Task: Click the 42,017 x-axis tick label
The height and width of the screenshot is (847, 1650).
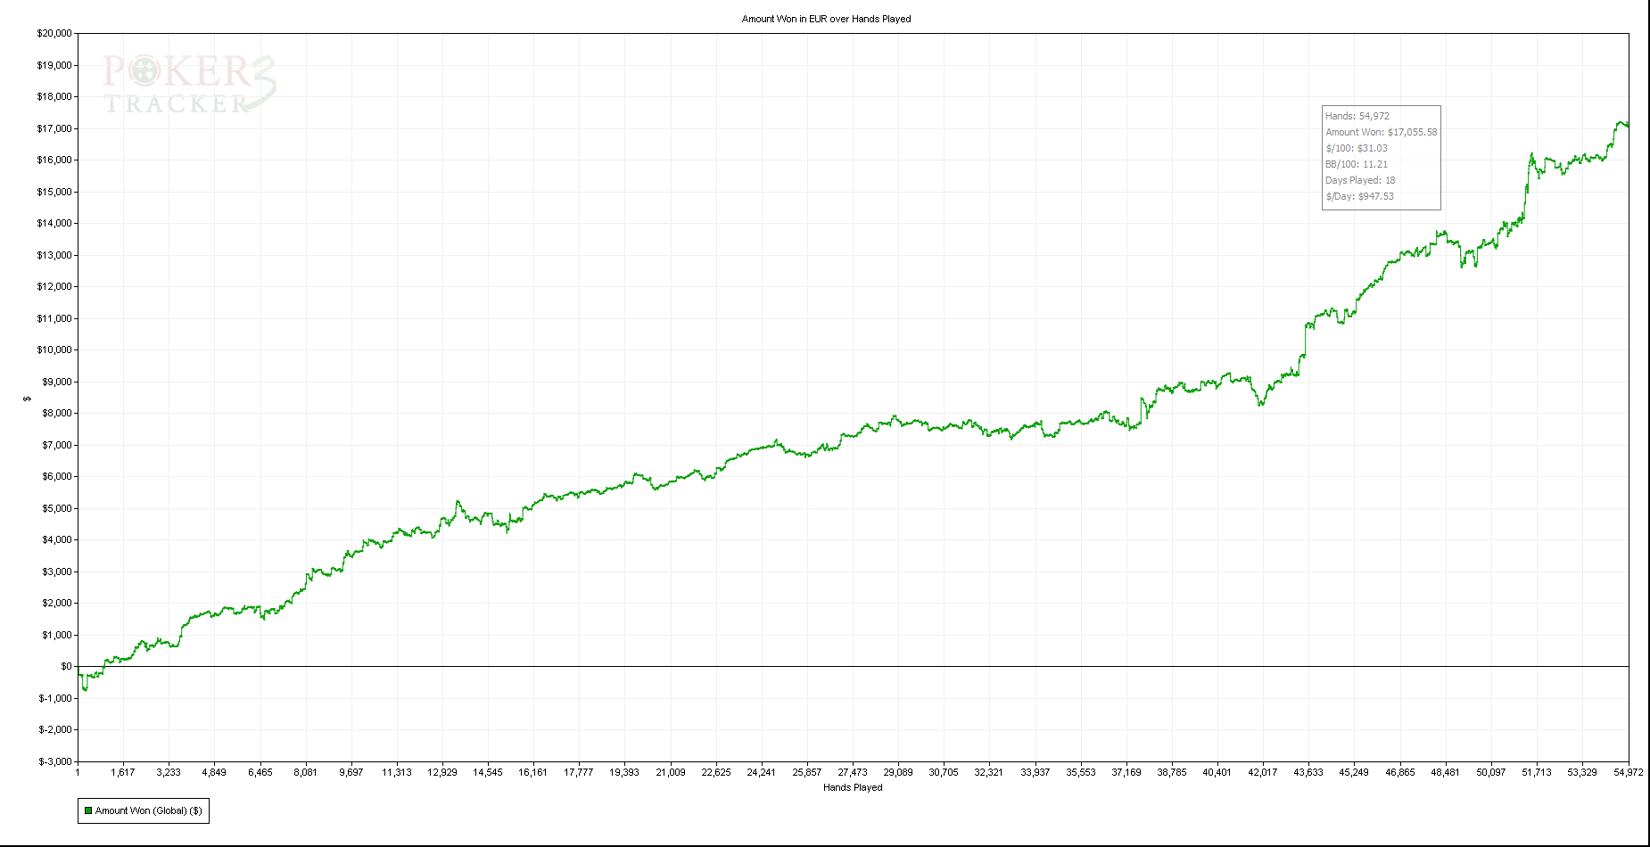Action: point(1263,772)
